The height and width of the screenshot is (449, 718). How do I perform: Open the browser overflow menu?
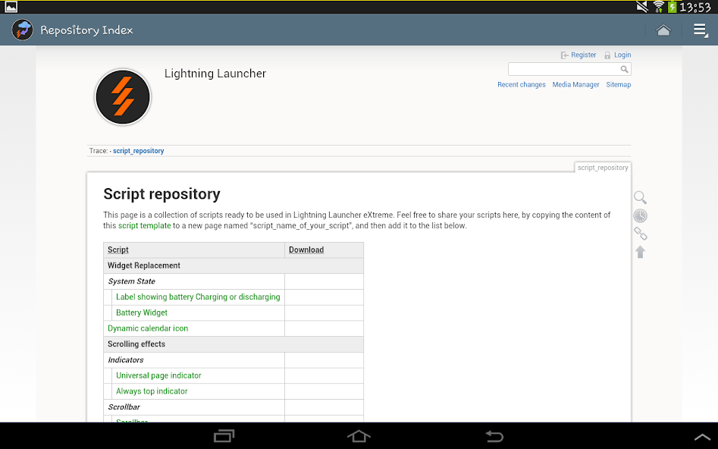(699, 30)
